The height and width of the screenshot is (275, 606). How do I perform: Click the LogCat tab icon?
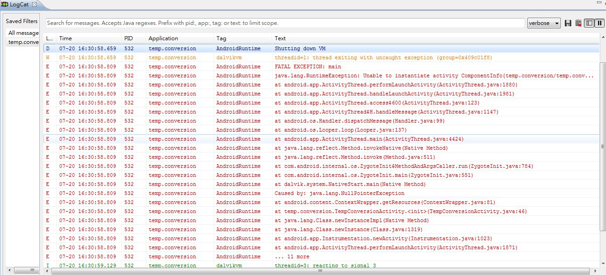click(x=5, y=5)
